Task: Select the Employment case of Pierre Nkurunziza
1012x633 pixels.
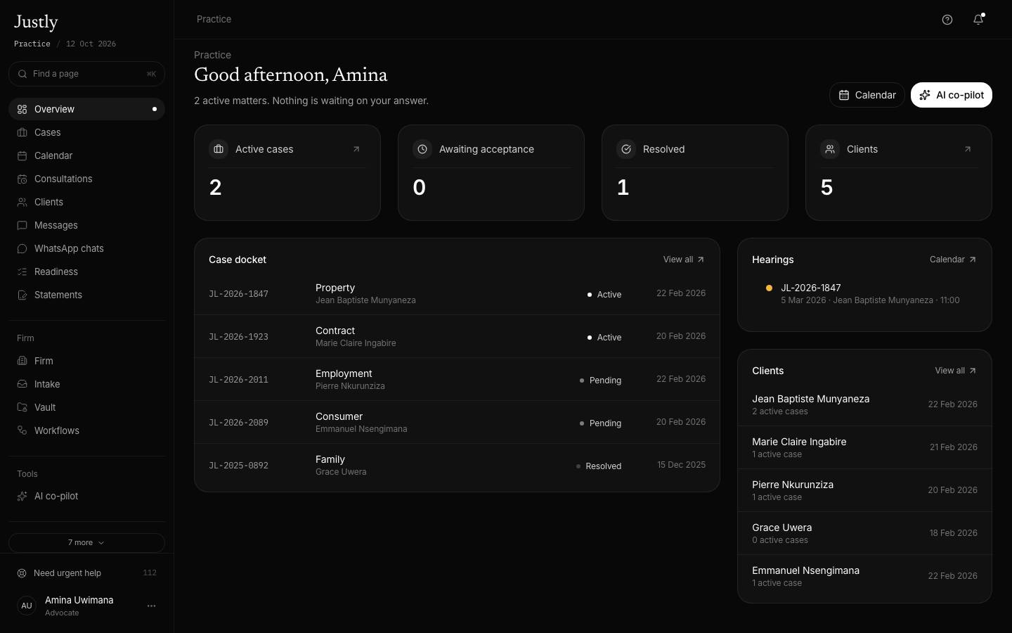Action: pyautogui.click(x=457, y=379)
